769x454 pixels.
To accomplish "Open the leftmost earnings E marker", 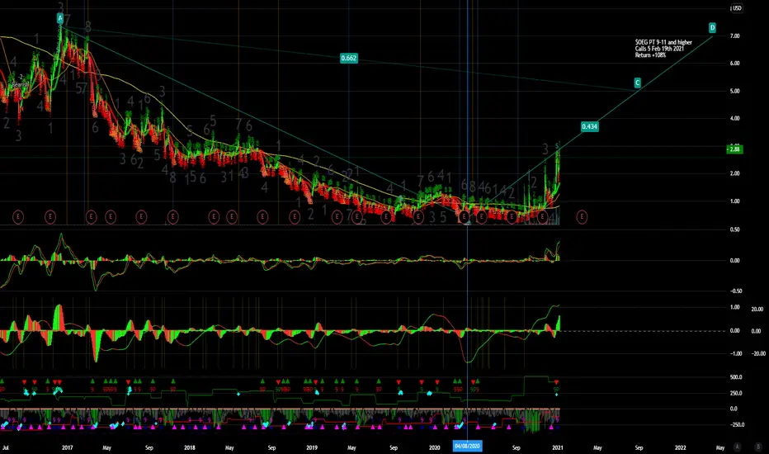I will click(x=18, y=216).
